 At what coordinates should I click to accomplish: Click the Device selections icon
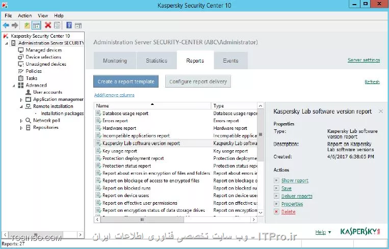click(x=21, y=57)
